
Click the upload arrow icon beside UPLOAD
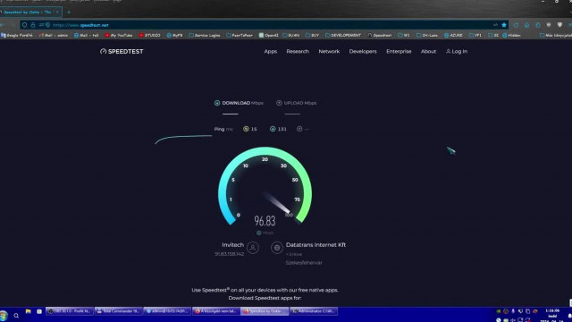click(x=279, y=103)
